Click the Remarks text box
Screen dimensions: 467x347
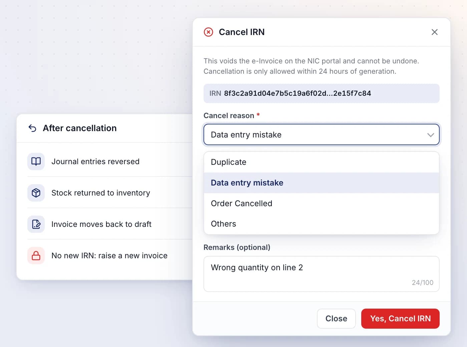click(322, 274)
